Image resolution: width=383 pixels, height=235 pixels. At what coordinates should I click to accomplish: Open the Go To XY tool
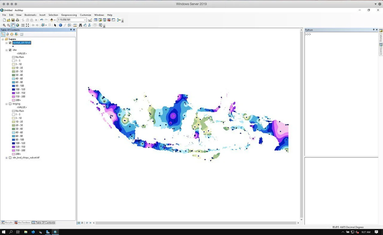89,25
